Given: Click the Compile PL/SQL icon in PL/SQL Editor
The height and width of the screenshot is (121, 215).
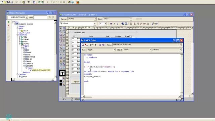Looking at the screenshot, I should 83,45.
